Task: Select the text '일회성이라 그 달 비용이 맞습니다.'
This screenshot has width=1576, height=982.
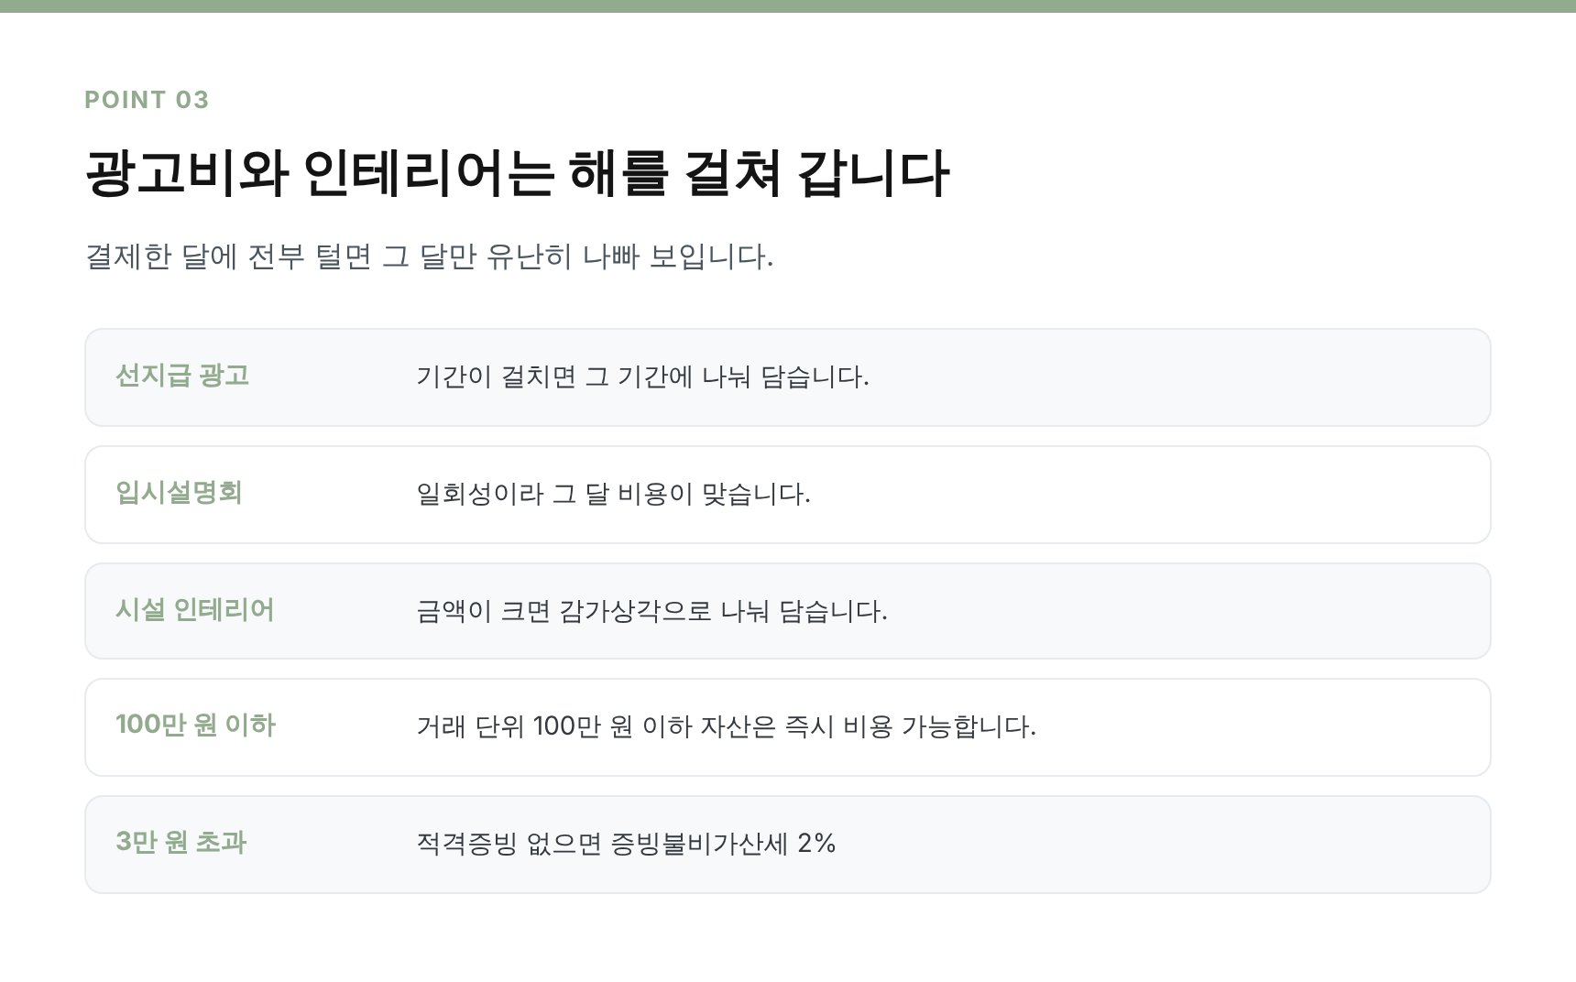Action: [x=613, y=495]
